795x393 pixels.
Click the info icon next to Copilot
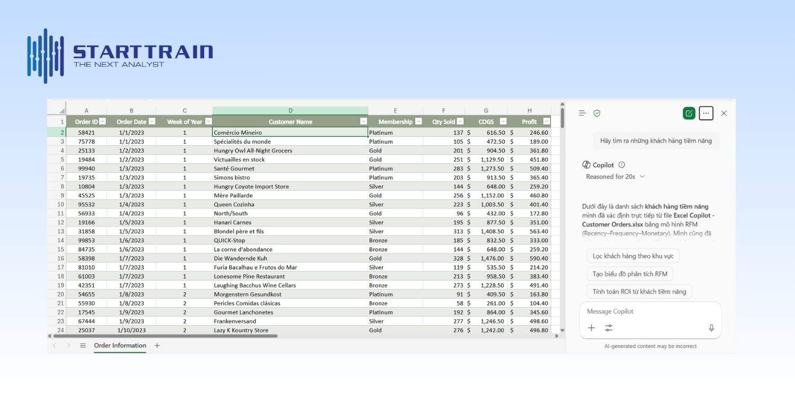622,165
